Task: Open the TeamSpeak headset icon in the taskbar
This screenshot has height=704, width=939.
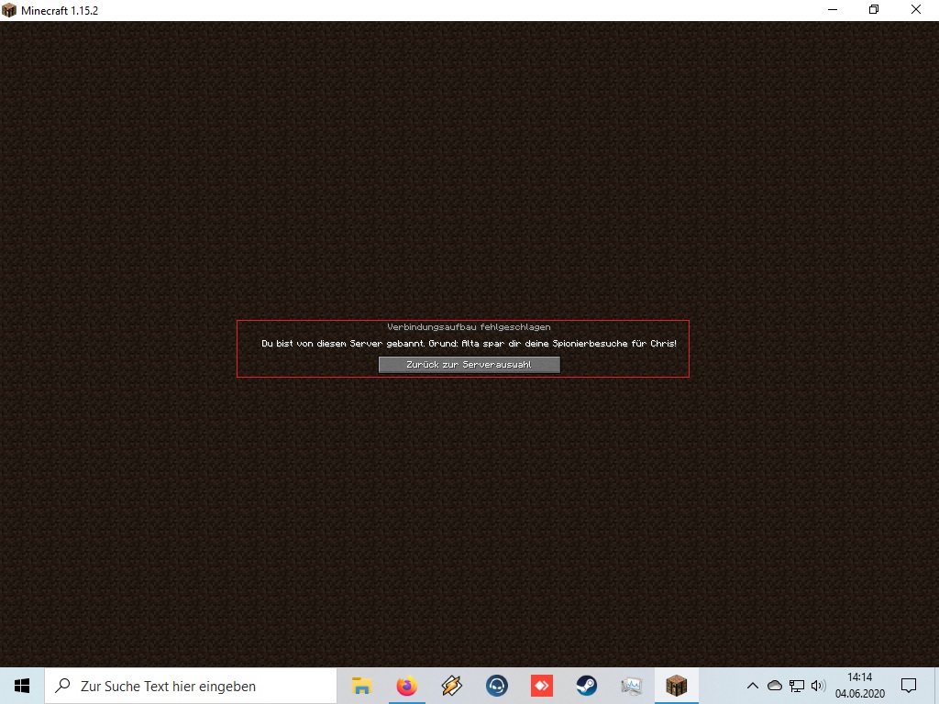Action: tap(496, 686)
